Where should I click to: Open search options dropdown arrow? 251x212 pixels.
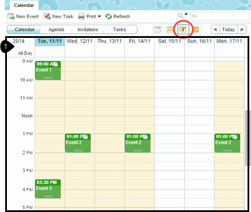click(186, 14)
